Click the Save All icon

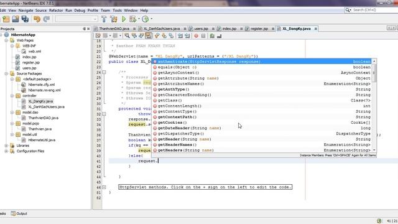pyautogui.click(x=25, y=19)
